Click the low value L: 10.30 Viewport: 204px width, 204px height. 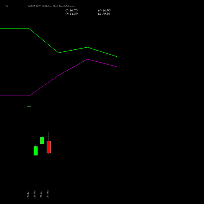[x=104, y=14]
